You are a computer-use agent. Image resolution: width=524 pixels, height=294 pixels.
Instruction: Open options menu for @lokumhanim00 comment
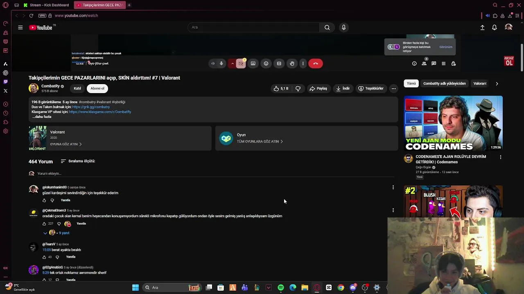(x=393, y=187)
